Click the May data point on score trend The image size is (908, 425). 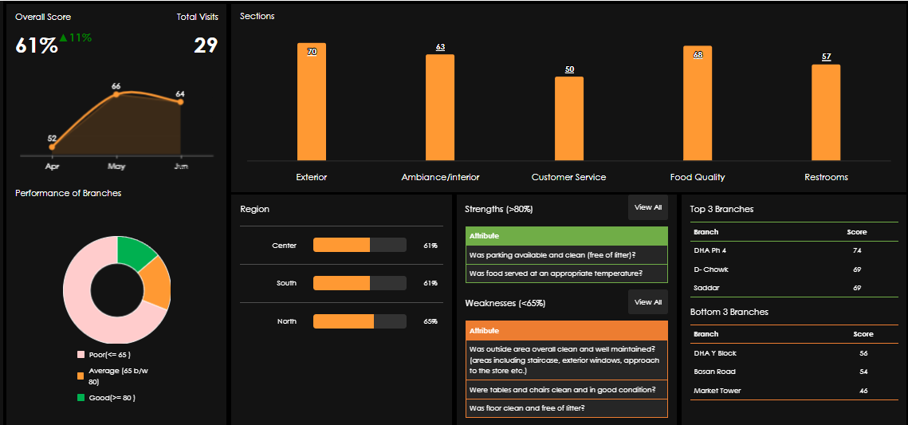(116, 95)
